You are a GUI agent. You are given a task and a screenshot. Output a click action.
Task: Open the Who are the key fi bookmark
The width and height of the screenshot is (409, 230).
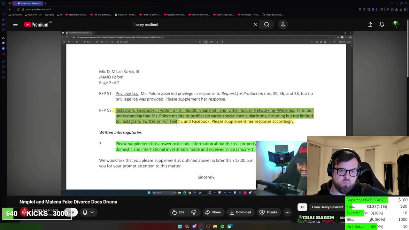(x=199, y=15)
